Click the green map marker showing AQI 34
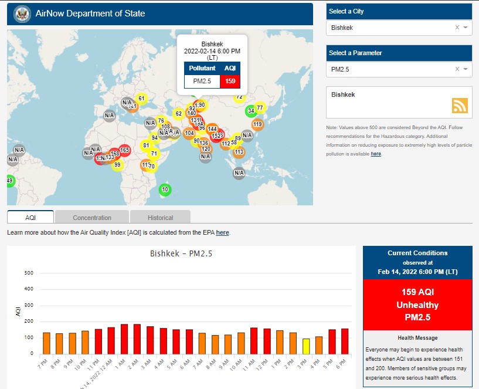The height and width of the screenshot is (389, 479). [251, 111]
